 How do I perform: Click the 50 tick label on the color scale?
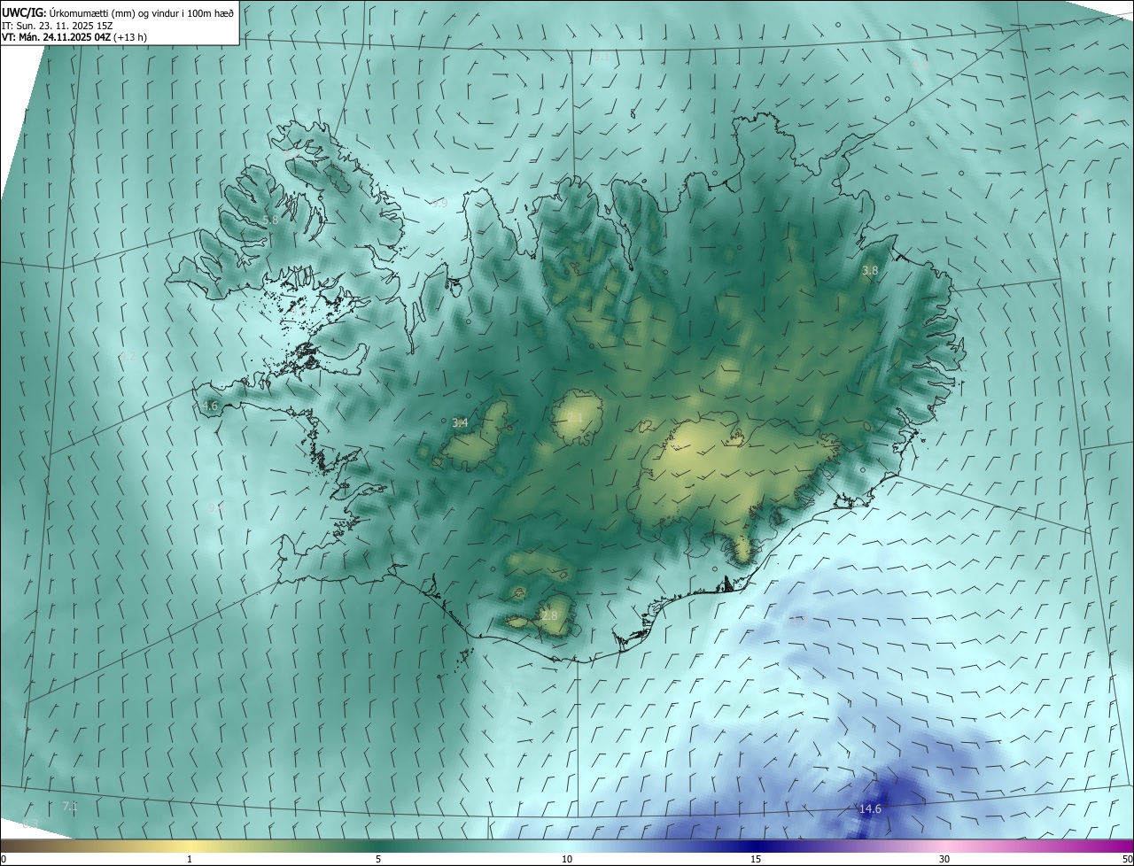(x=1126, y=859)
